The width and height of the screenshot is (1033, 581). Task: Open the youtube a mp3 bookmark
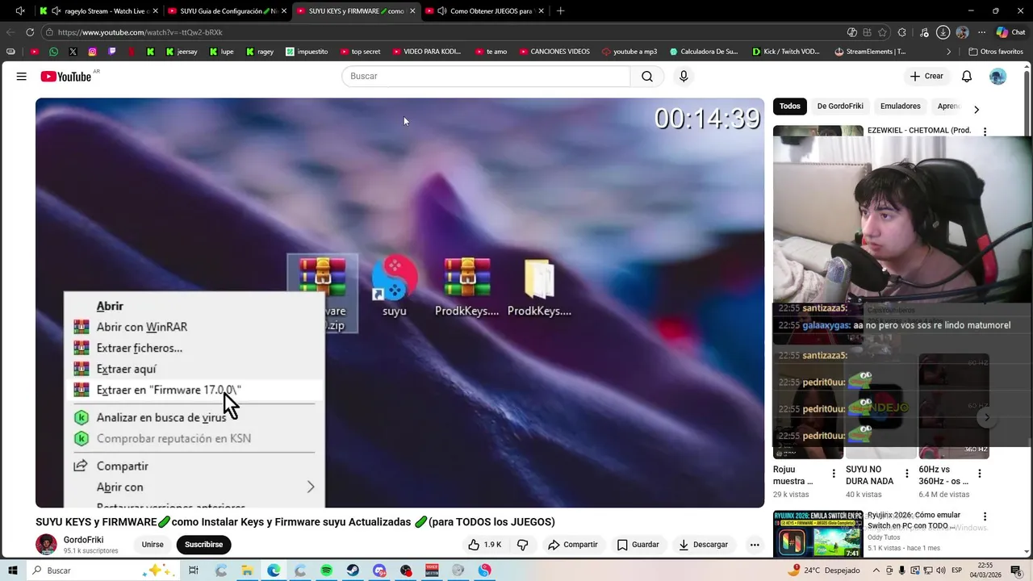(629, 51)
